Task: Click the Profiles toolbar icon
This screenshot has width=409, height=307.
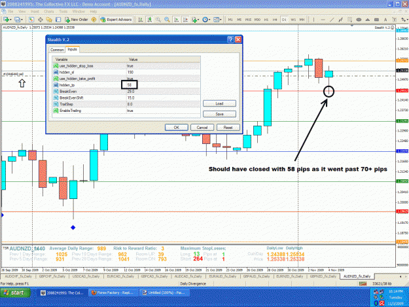Action: 18,20
